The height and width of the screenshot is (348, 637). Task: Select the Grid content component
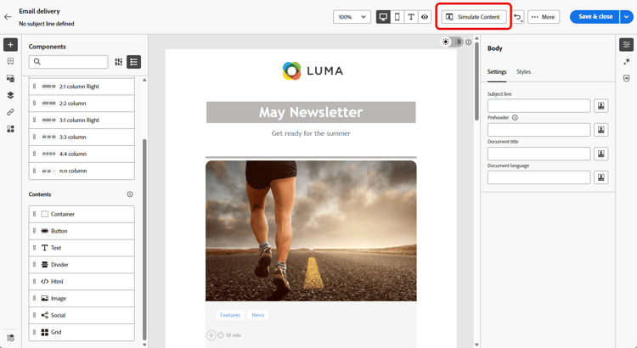[82, 332]
